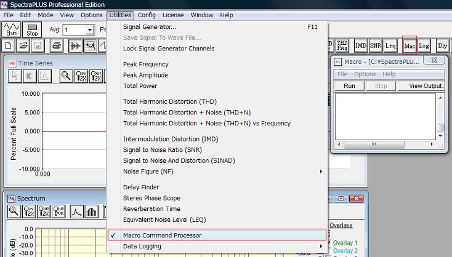Click the SNR utility toolbar button
This screenshot has width=452, height=257.
(x=376, y=45)
